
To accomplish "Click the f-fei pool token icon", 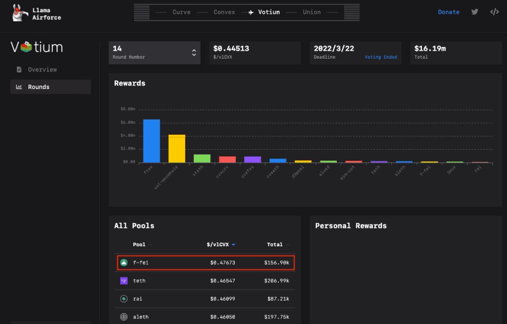I will (124, 263).
